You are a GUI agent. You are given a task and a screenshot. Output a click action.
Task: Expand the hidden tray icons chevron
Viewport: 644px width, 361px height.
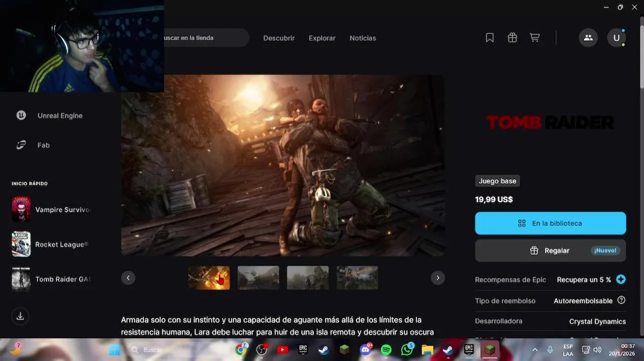[x=535, y=349]
